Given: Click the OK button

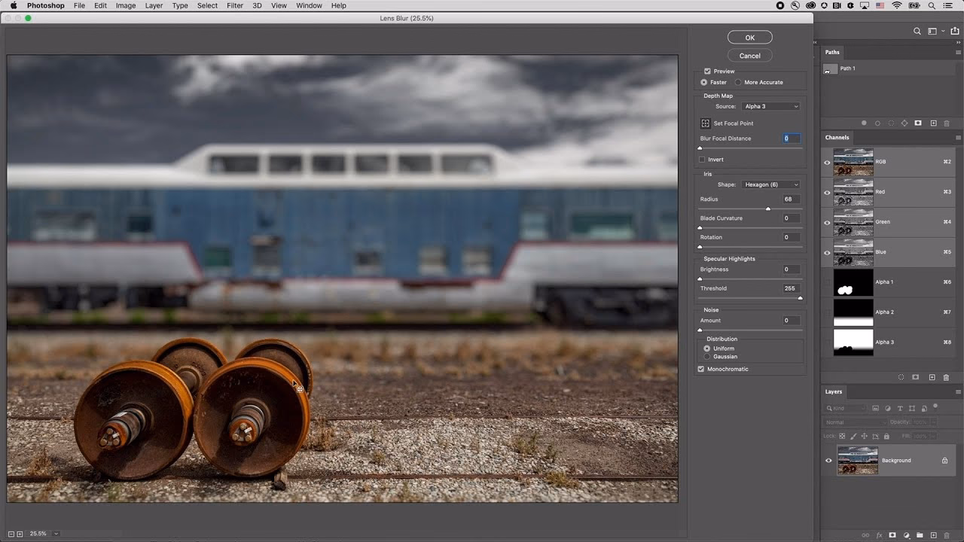Looking at the screenshot, I should tap(749, 37).
